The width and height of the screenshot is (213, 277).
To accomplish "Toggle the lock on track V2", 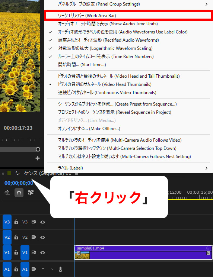I will [16, 237].
